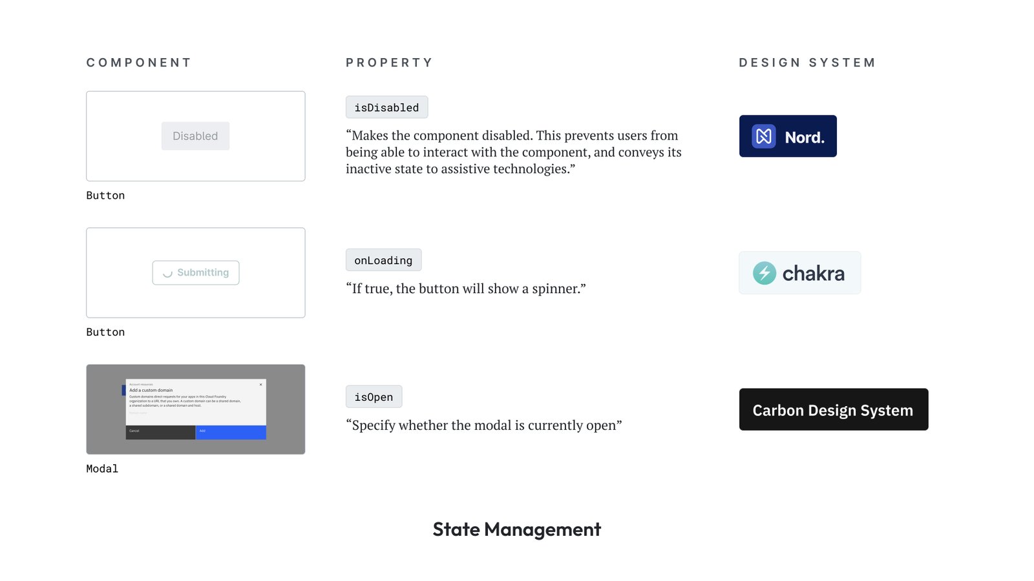Click the Nord. wordmark text
Image resolution: width=1034 pixels, height=581 pixels.
[805, 138]
